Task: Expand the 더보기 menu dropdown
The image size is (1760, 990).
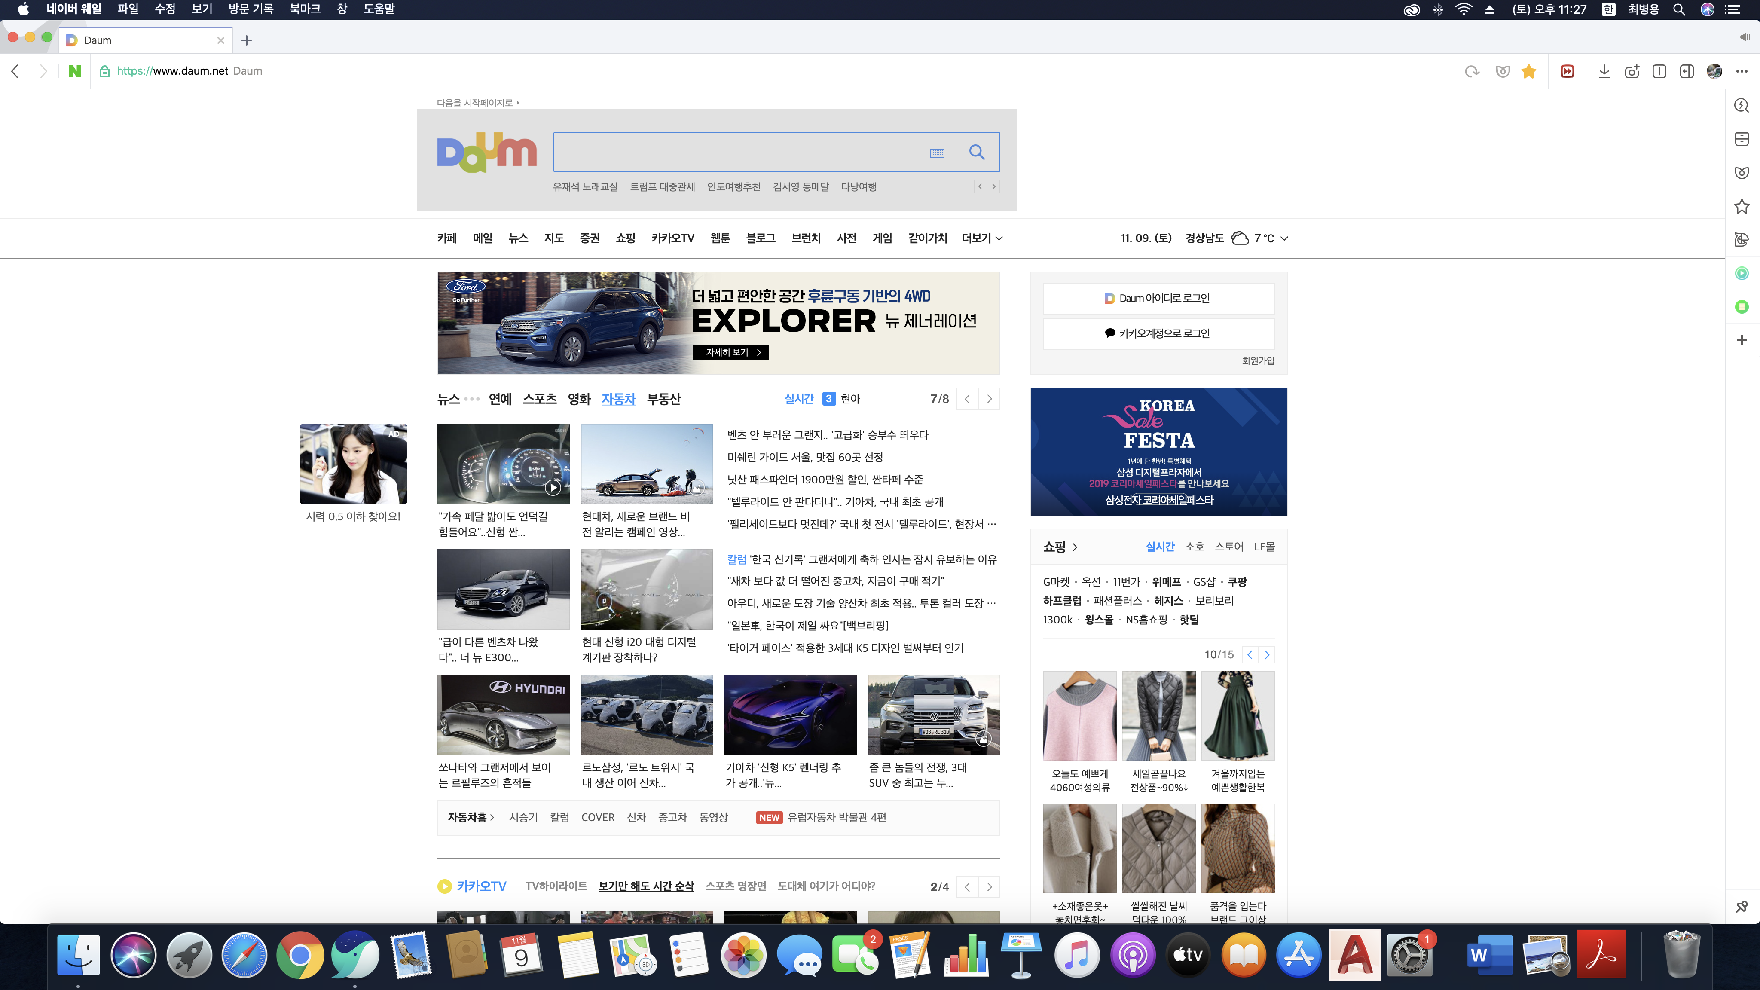Action: pyautogui.click(x=982, y=238)
